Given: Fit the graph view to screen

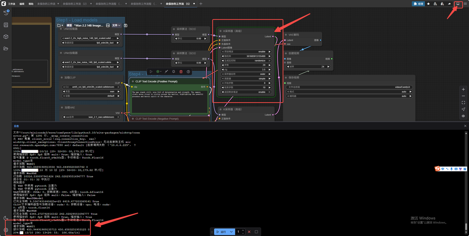Looking at the screenshot, I should pyautogui.click(x=464, y=103).
